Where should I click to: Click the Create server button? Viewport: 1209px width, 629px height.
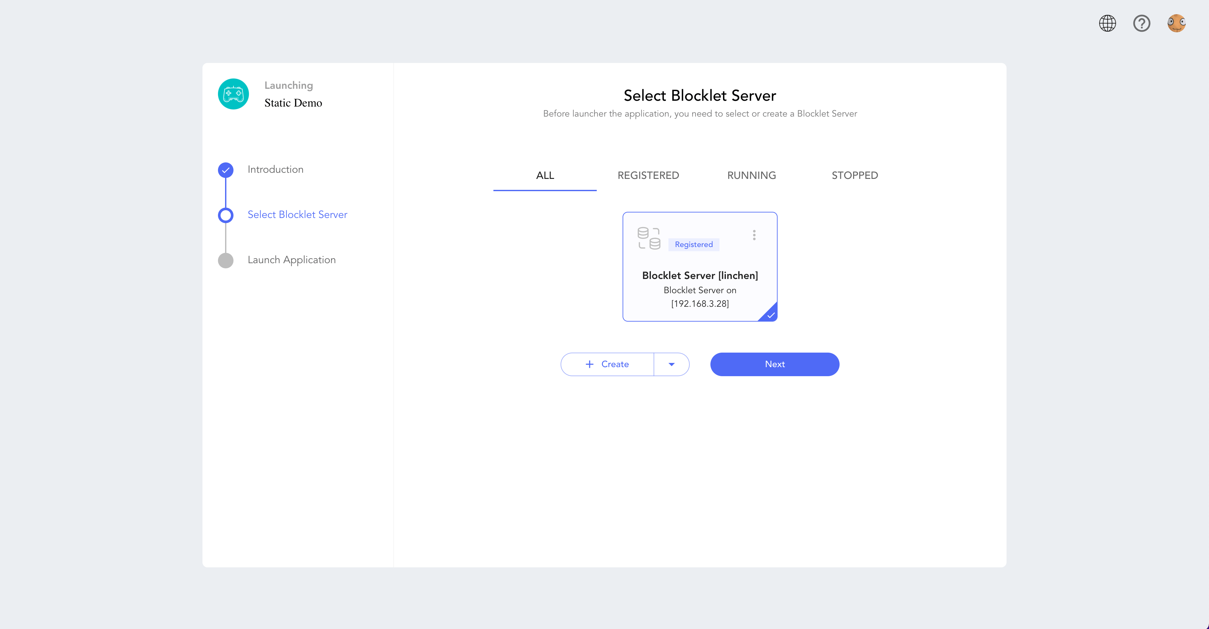[607, 364]
